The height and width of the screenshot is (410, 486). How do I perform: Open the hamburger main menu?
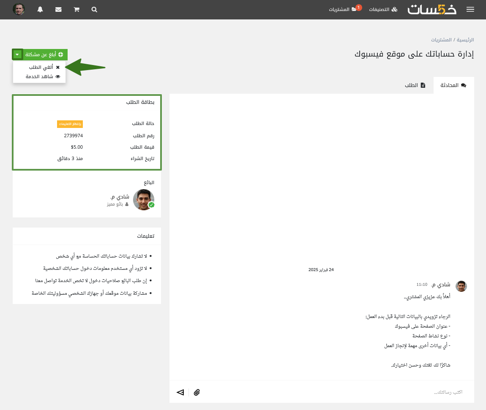coord(470,10)
